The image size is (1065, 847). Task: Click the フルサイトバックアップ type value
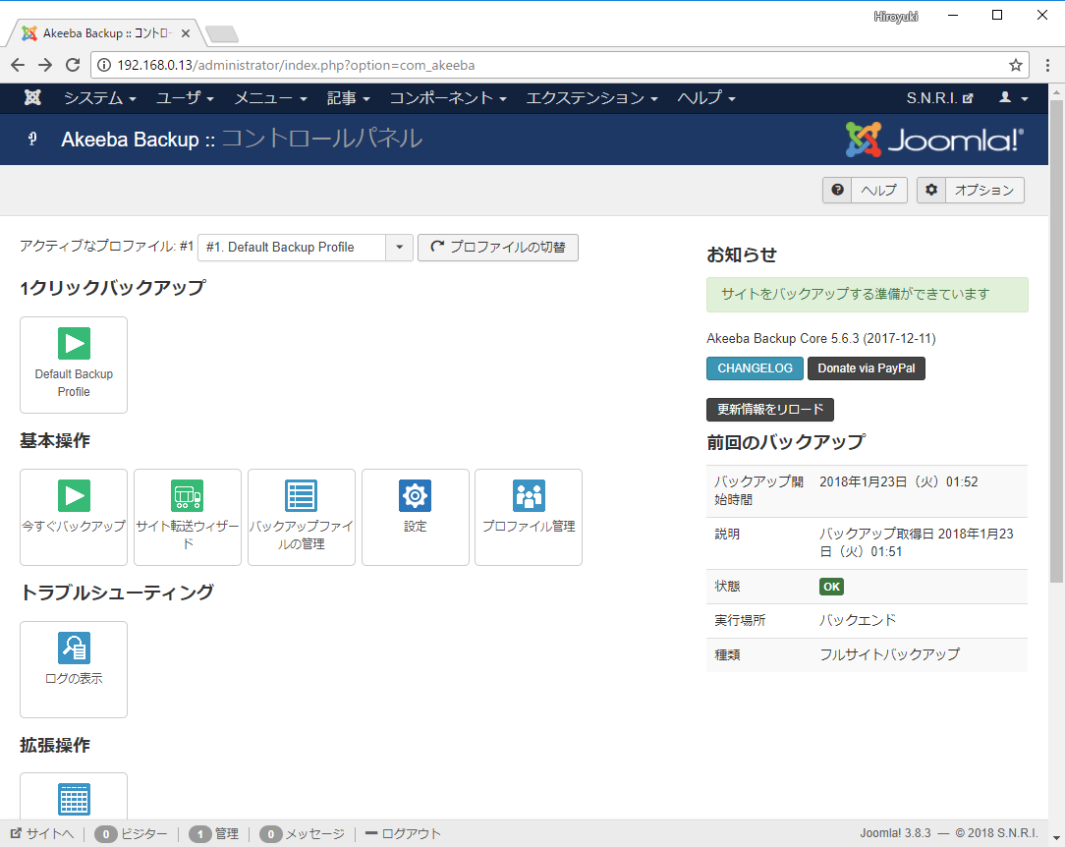[890, 654]
